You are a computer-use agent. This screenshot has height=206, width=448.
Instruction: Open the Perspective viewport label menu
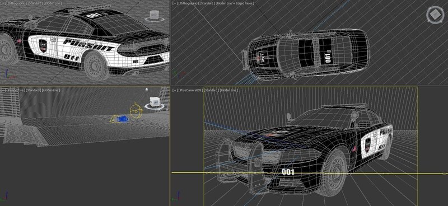point(16,90)
